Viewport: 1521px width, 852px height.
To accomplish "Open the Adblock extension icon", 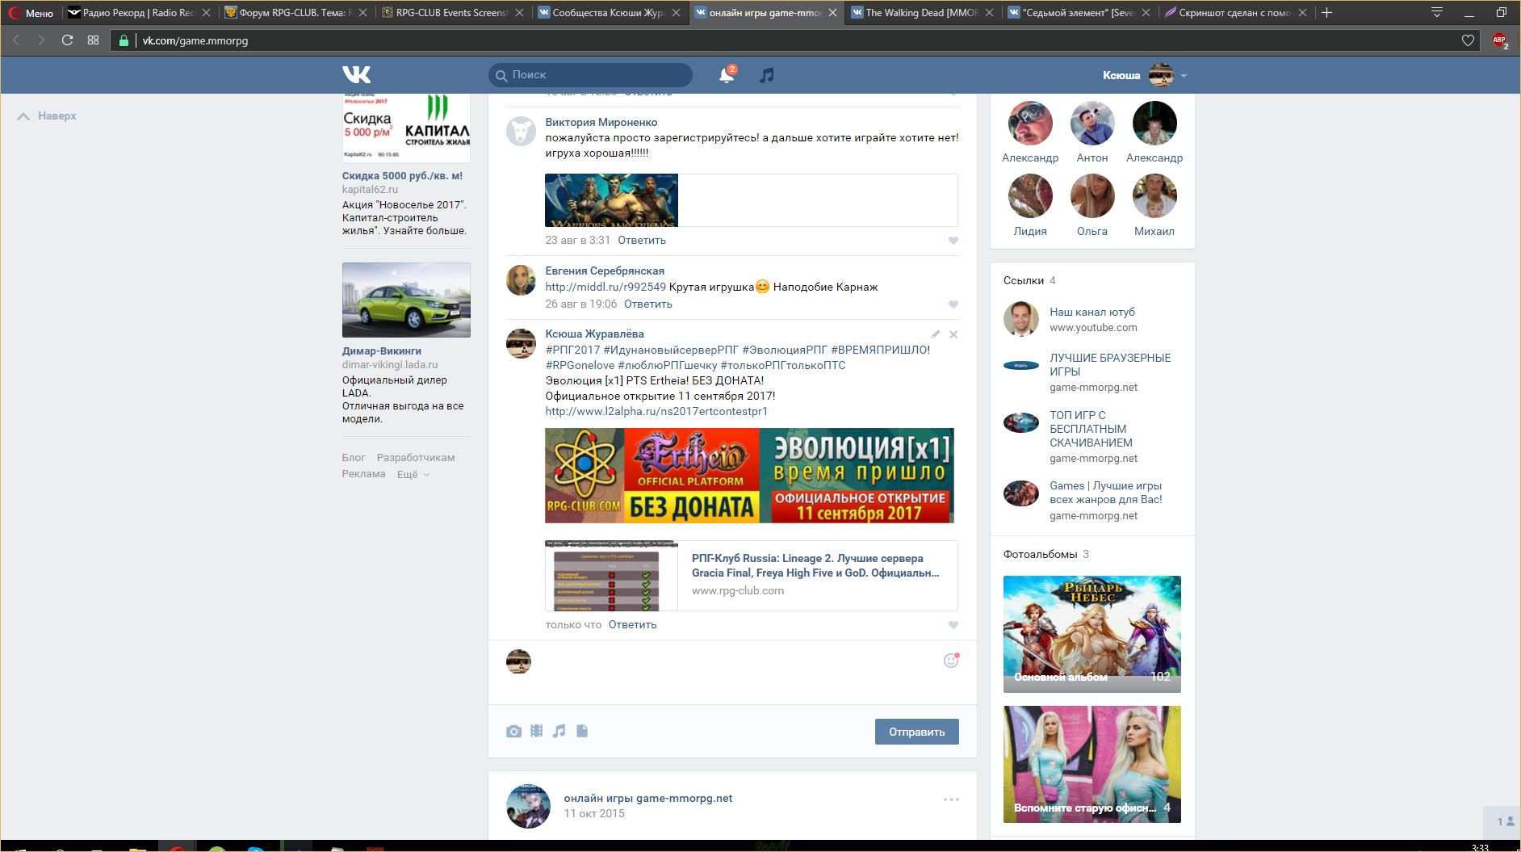I will [1499, 40].
